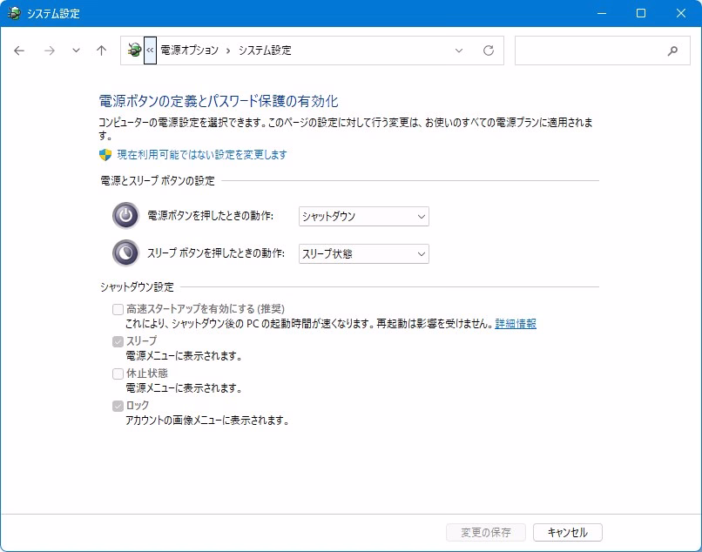Open the 電源ボタン action dropdown showing シャットダウン

pyautogui.click(x=363, y=216)
